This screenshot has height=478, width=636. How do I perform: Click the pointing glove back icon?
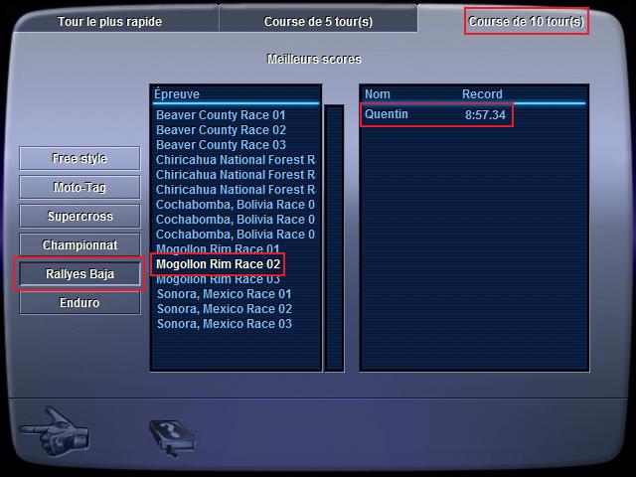coord(55,432)
